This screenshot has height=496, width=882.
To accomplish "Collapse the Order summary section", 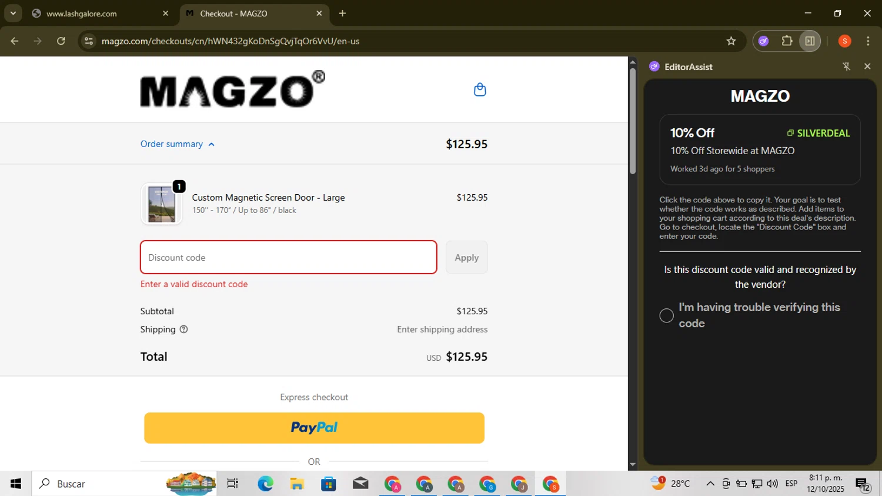I will point(178,144).
